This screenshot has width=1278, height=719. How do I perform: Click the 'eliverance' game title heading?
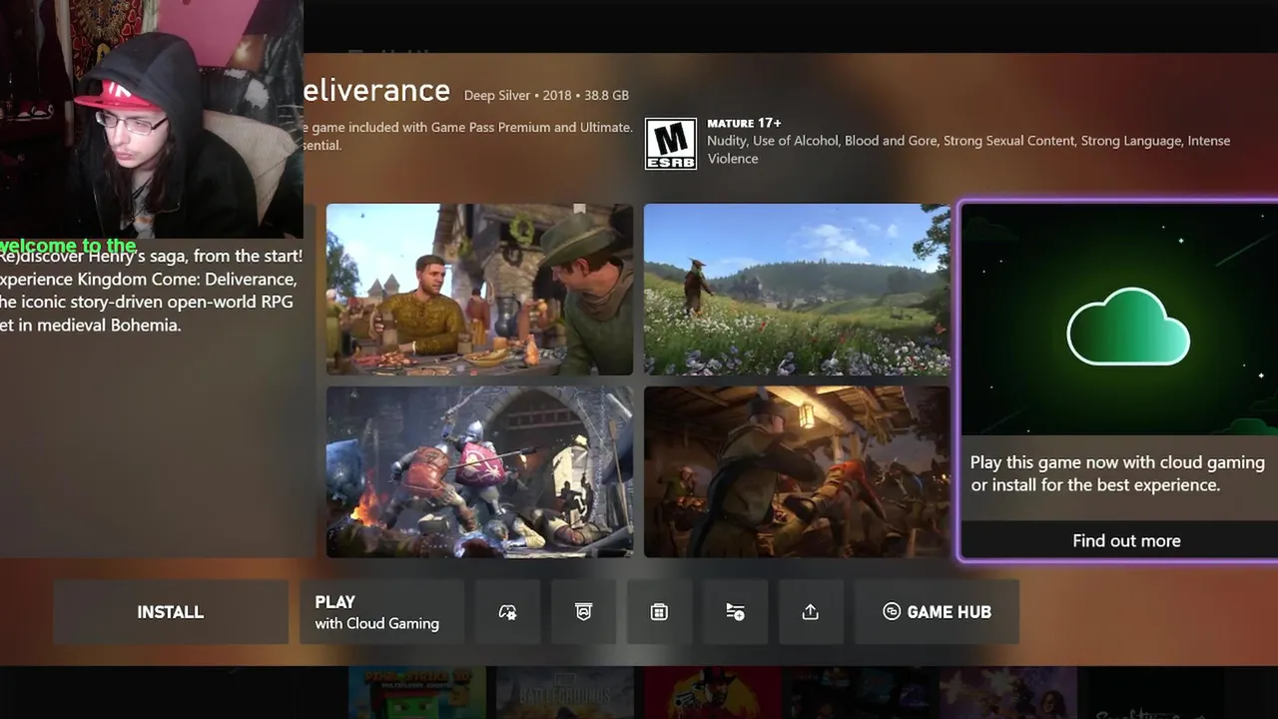pos(376,91)
